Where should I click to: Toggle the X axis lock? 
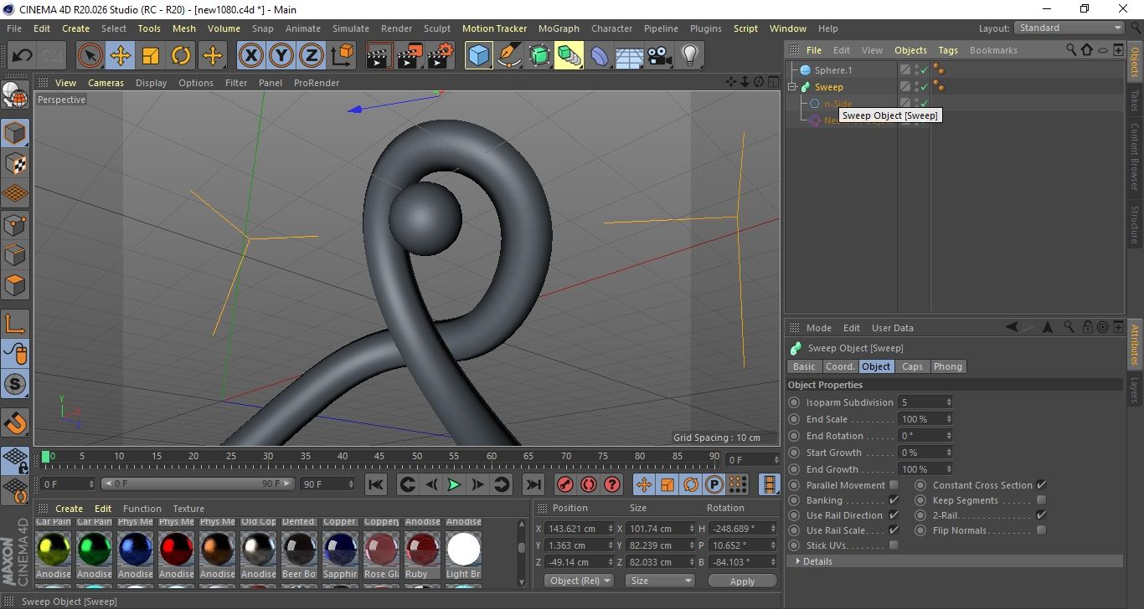[251, 56]
